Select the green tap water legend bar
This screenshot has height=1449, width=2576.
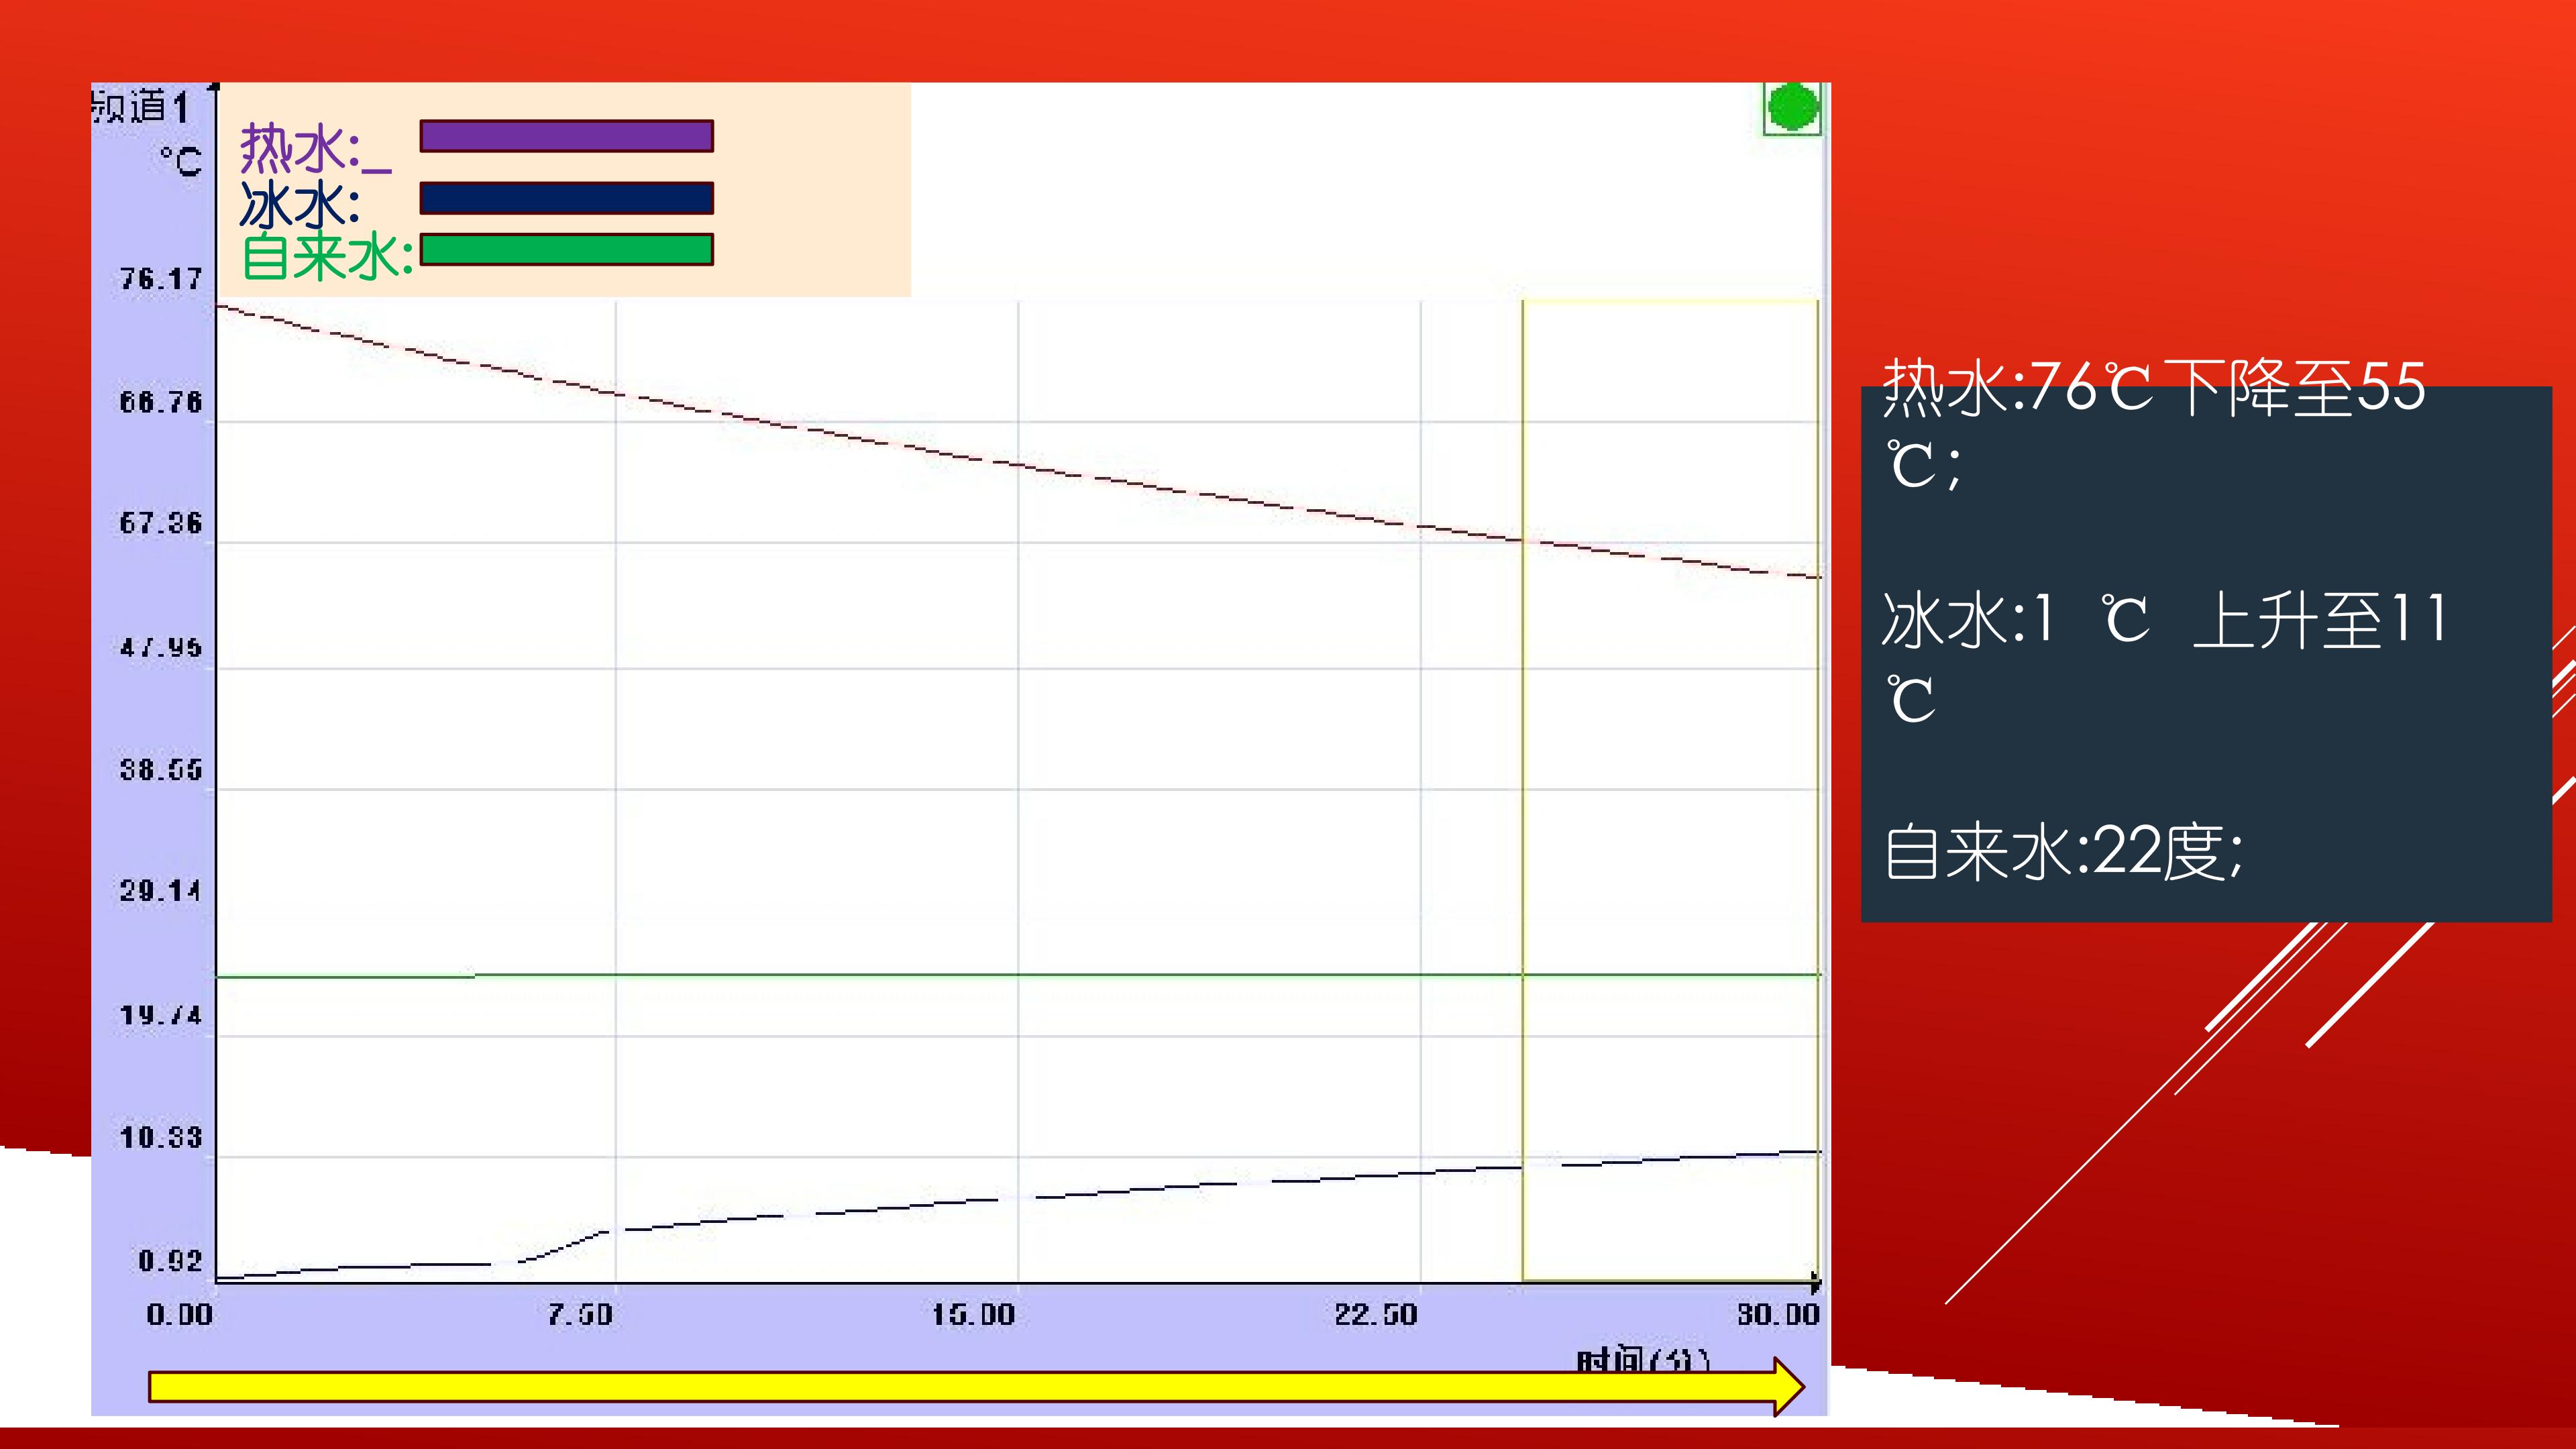coord(566,250)
